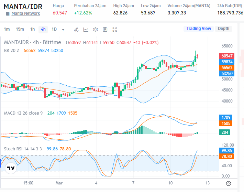The image size is (244, 192).
Task: Click the orange 56562 basis tag
Action: coord(226,67)
